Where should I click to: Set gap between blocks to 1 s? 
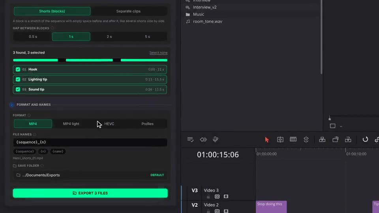pyautogui.click(x=71, y=37)
